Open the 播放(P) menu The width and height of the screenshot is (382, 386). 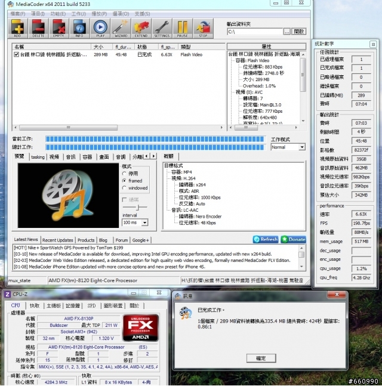click(x=99, y=14)
